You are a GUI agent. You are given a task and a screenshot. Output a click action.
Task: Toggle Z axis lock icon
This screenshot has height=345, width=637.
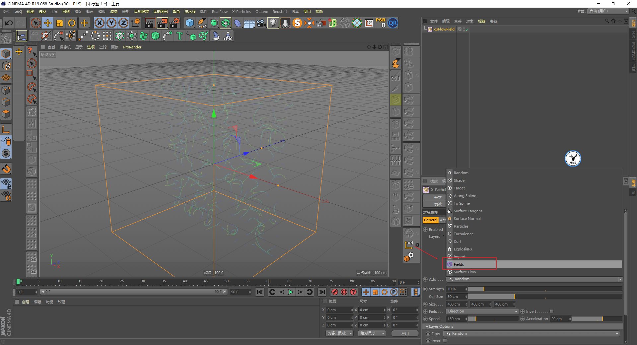(x=123, y=23)
